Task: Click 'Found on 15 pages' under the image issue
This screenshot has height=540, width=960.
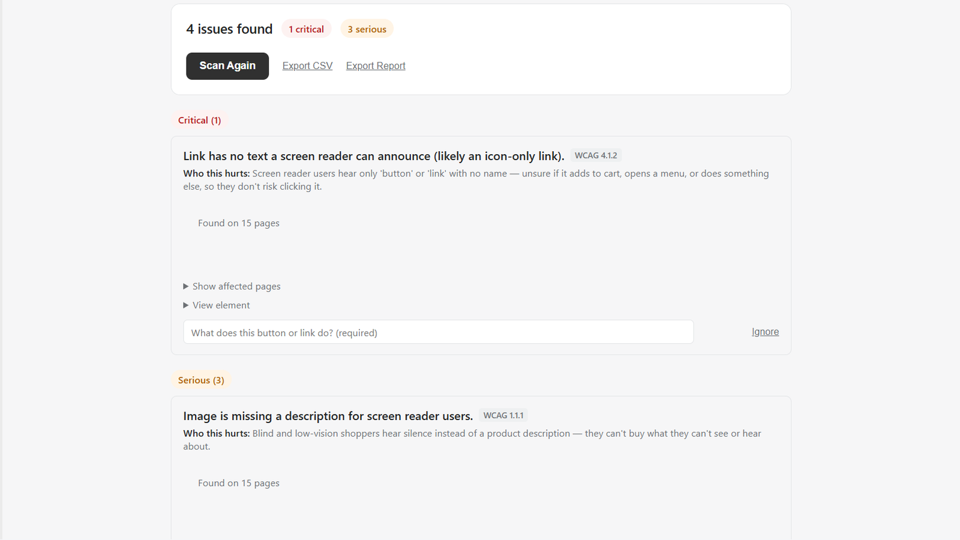Action: point(239,483)
